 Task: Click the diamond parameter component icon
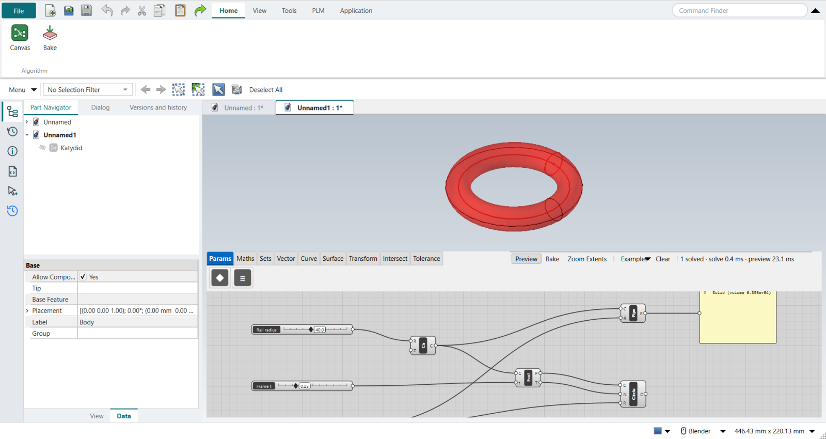[x=220, y=278]
